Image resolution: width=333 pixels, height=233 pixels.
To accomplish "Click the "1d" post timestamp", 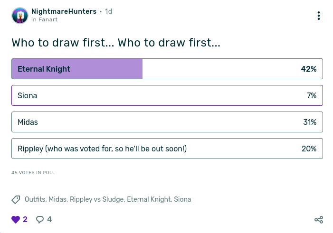I will point(108,11).
